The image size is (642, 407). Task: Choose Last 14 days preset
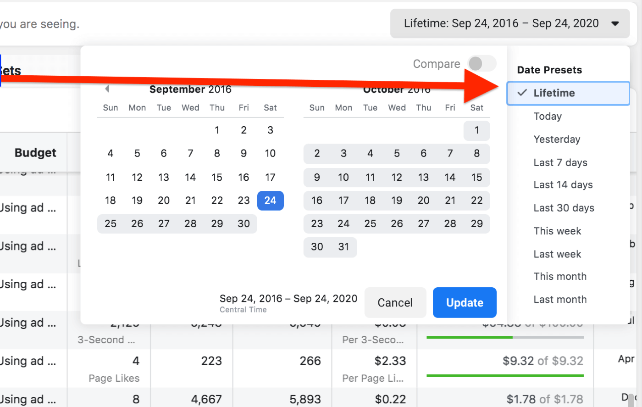tap(563, 185)
